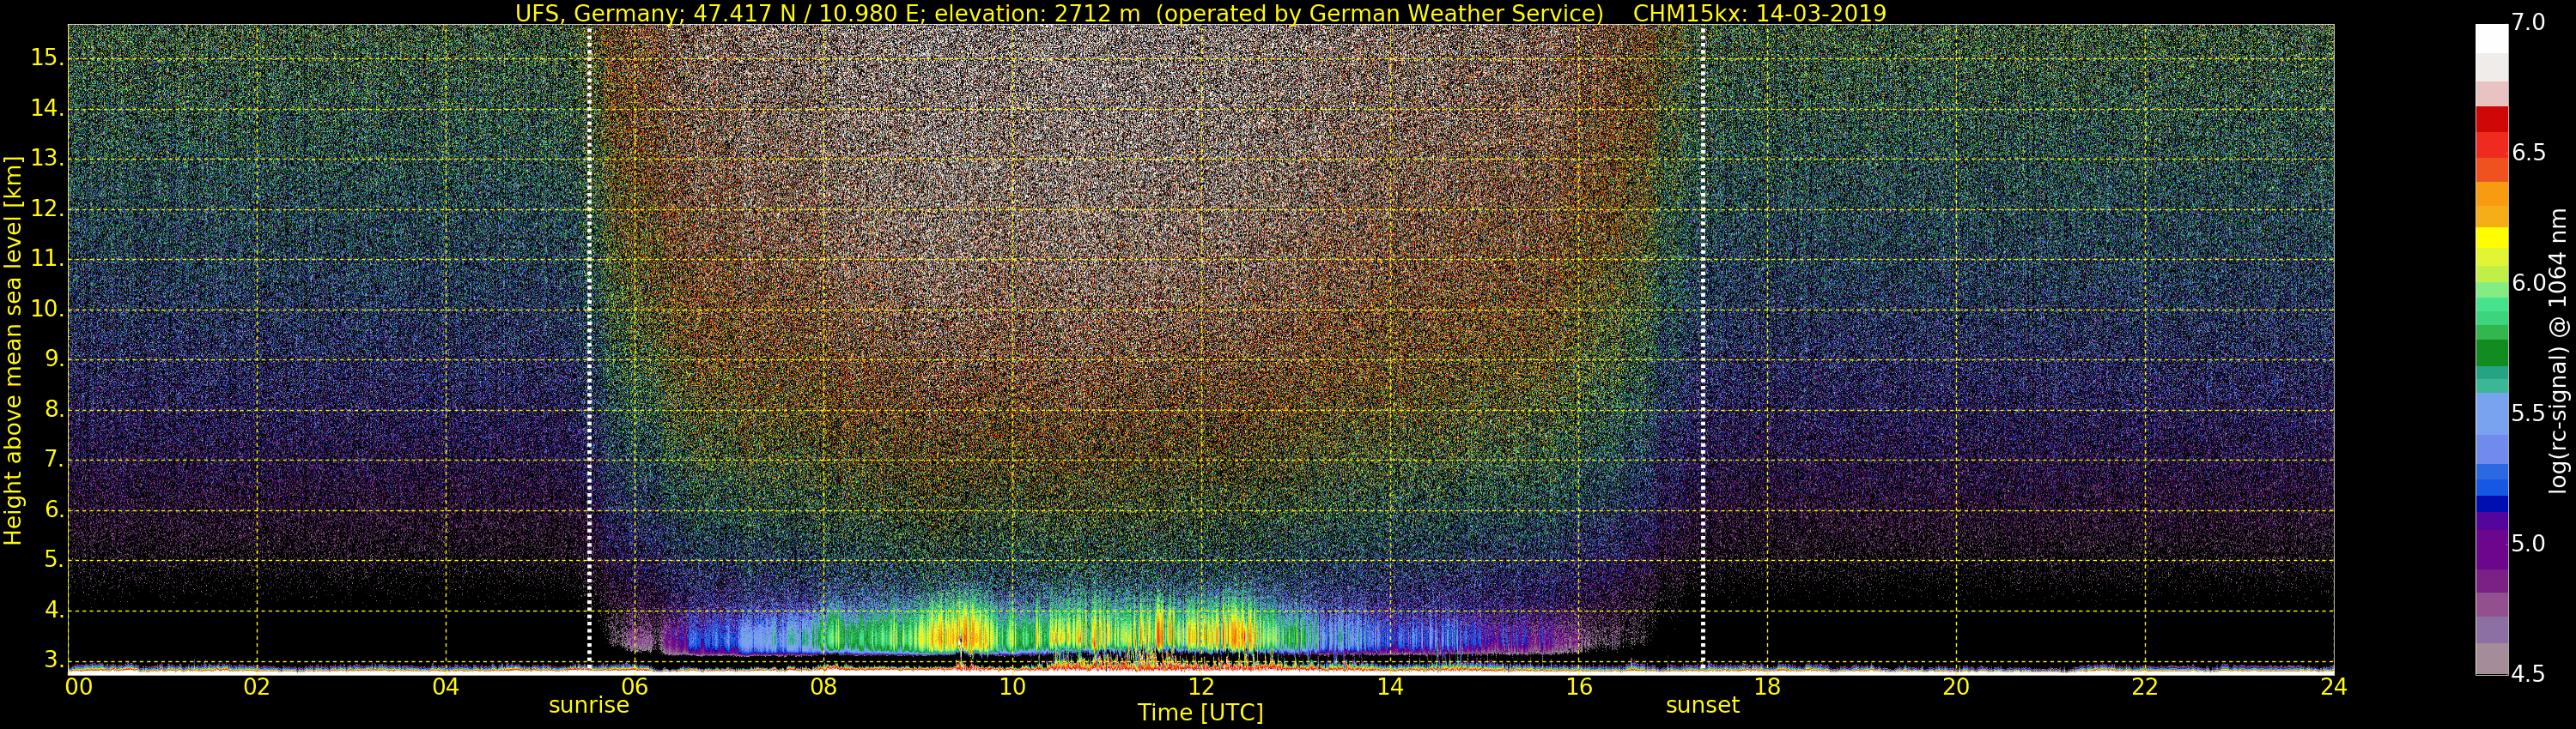
Task: Click the time axis tick "16"
Action: click(x=1579, y=686)
